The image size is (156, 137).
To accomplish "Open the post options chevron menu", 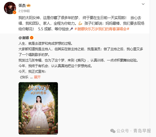I will (x=143, y=4).
